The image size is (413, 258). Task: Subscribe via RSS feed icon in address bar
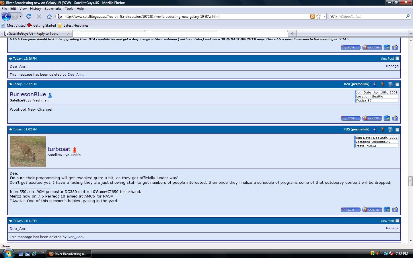(x=312, y=16)
